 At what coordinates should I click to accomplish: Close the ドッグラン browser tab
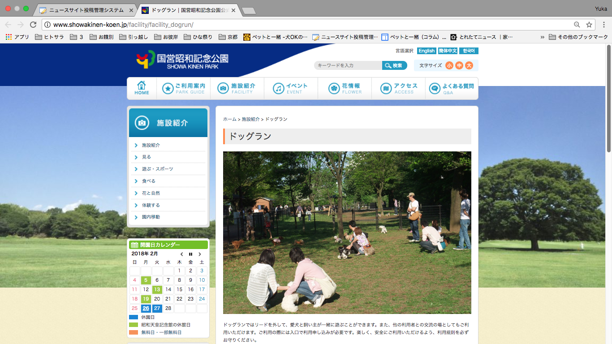click(x=233, y=10)
